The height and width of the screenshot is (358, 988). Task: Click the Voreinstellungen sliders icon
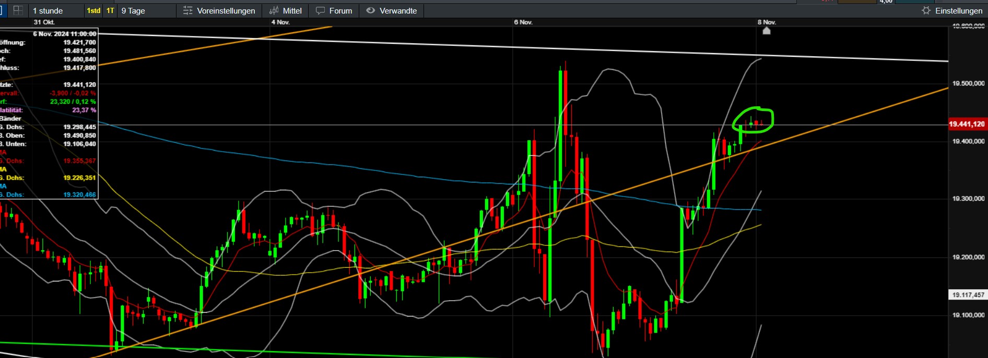[188, 10]
